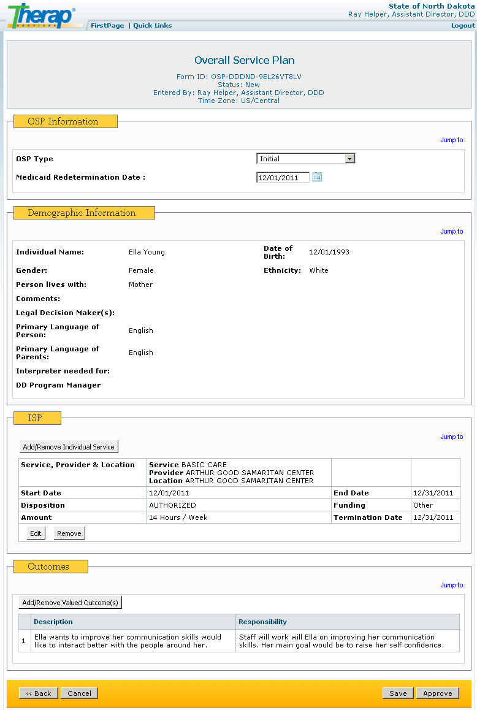477x710 pixels.
Task: Select the Funding value Other
Action: pyautogui.click(x=423, y=505)
